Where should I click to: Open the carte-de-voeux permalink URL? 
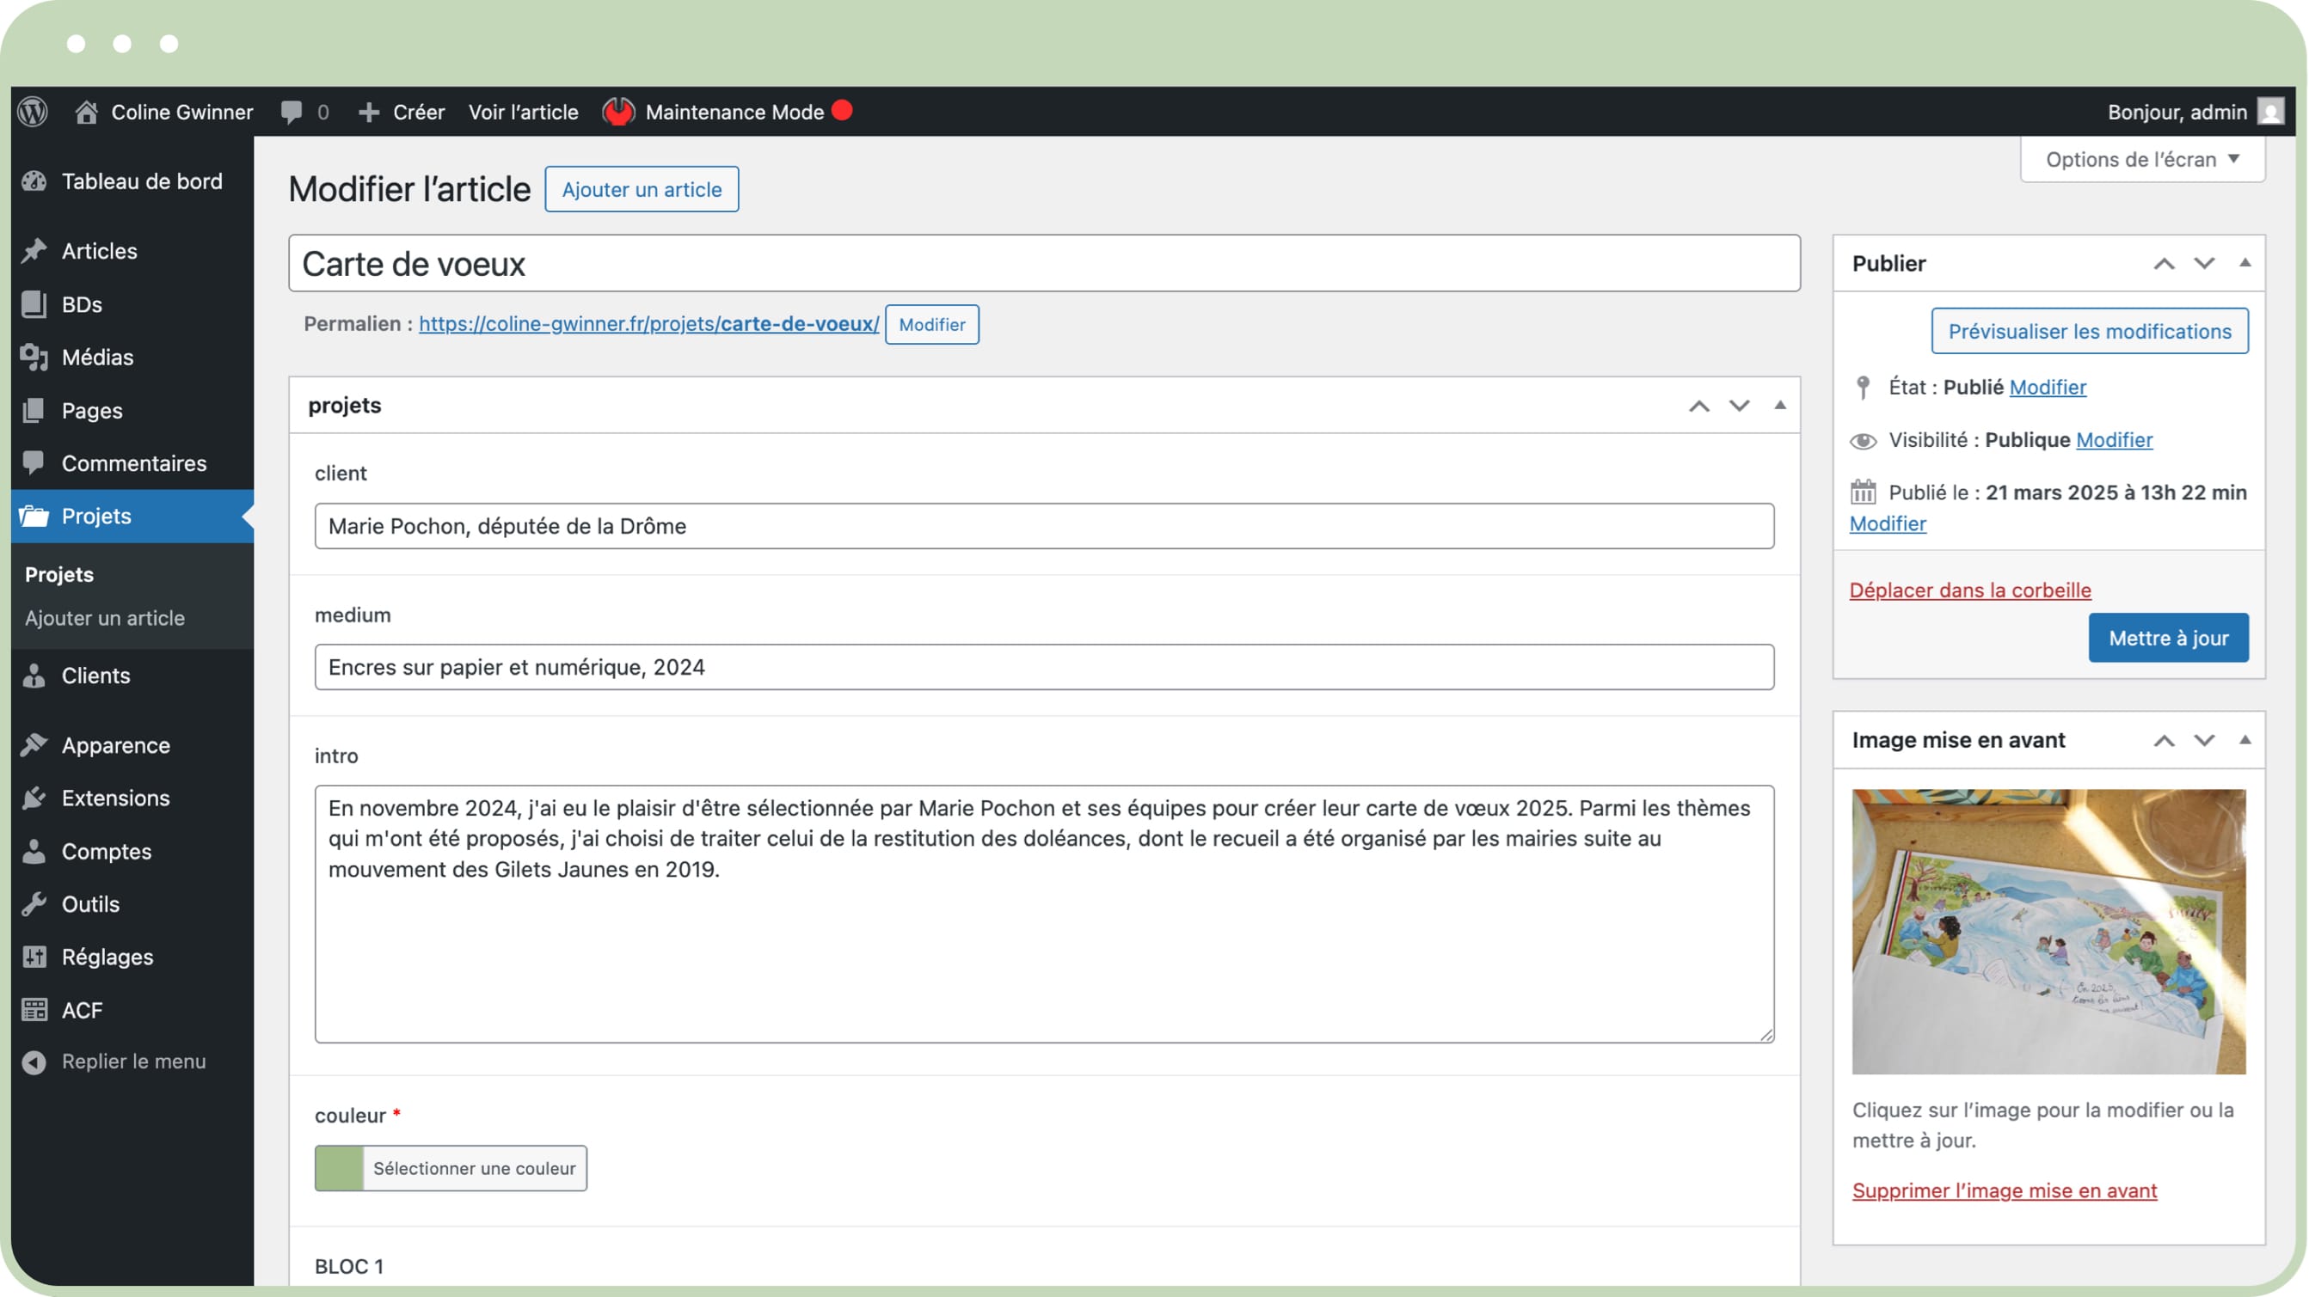tap(649, 323)
